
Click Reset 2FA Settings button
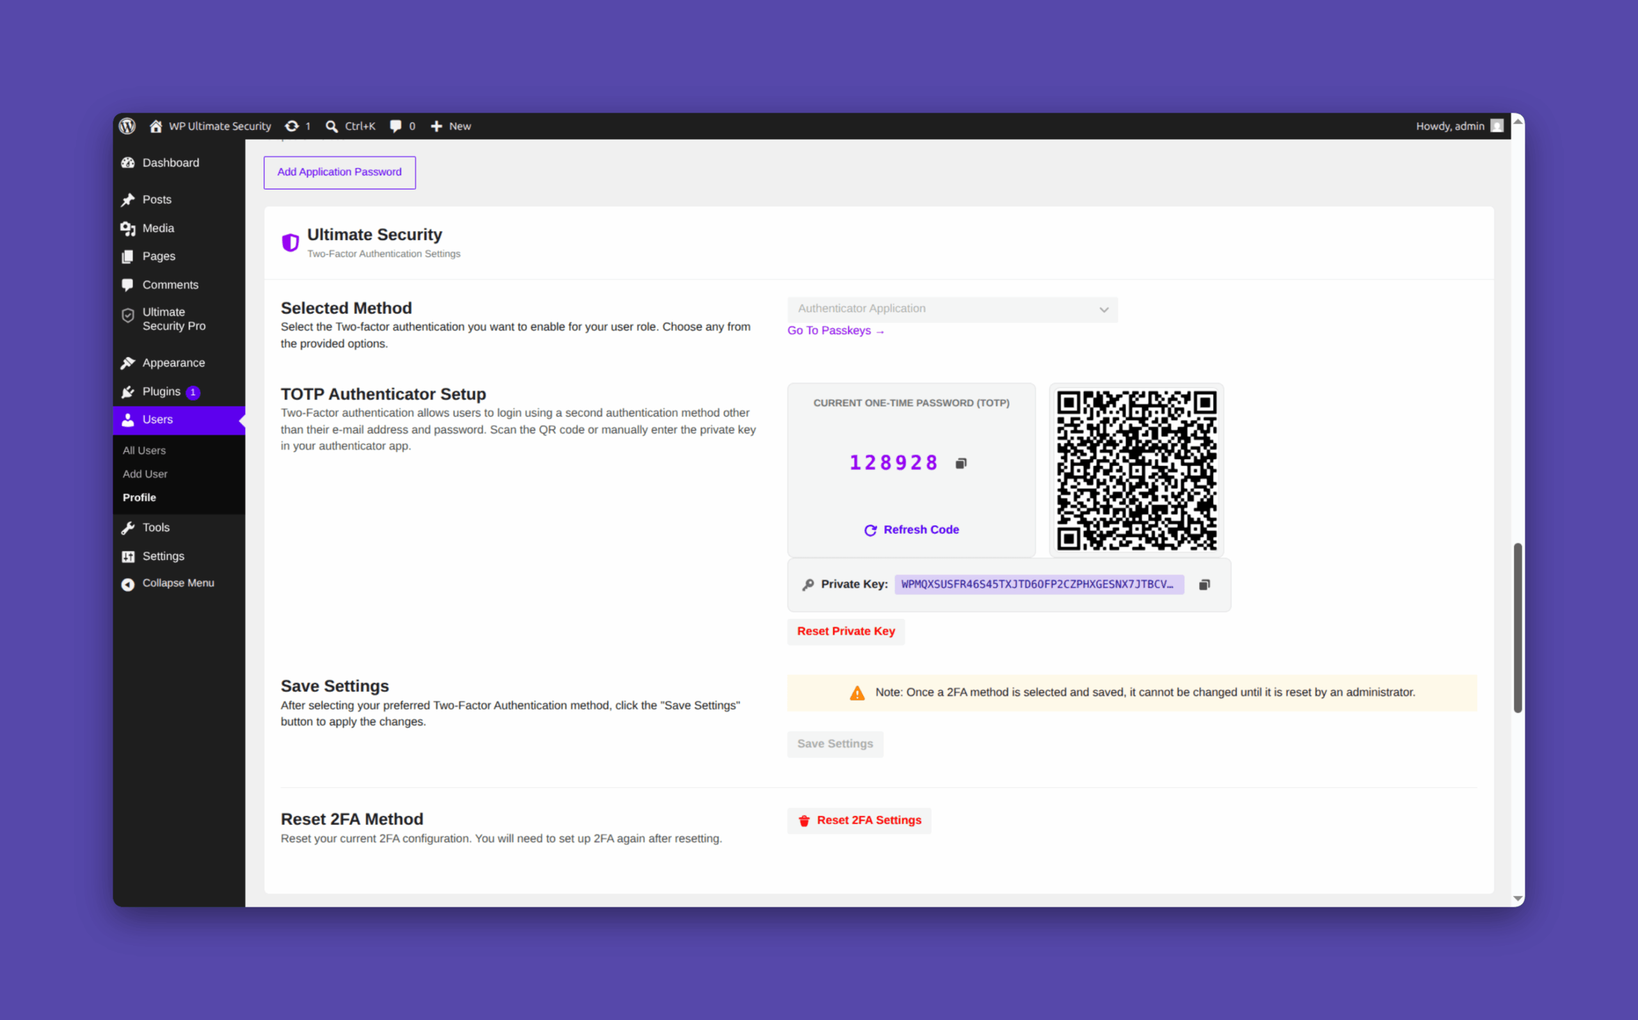(859, 821)
